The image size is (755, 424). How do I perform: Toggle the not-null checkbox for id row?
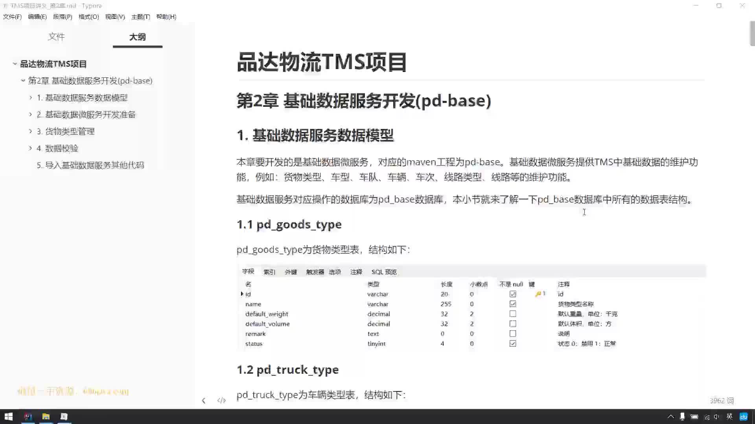513,294
